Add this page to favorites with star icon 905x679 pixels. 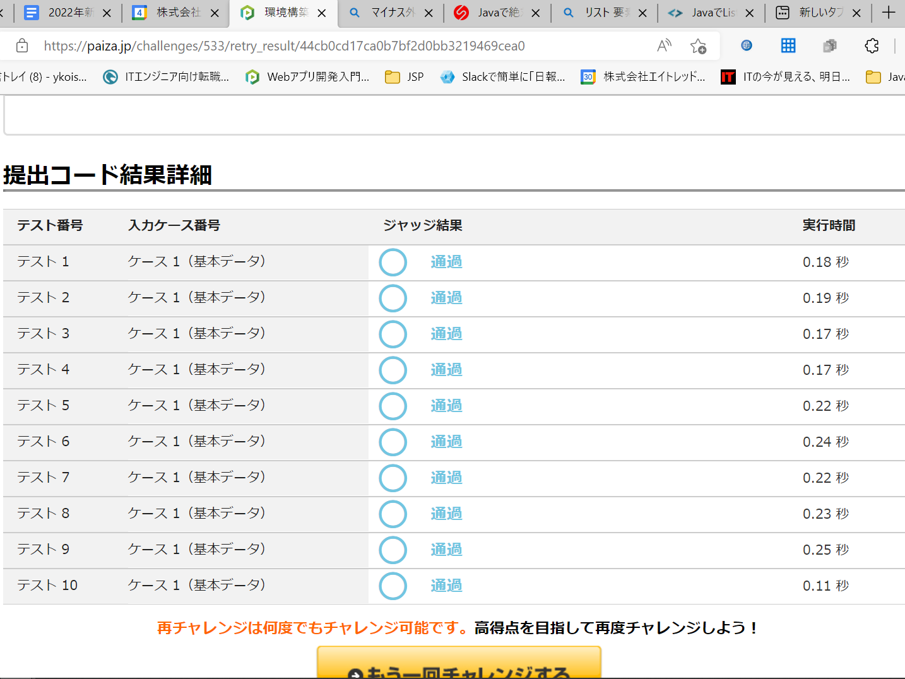(698, 46)
